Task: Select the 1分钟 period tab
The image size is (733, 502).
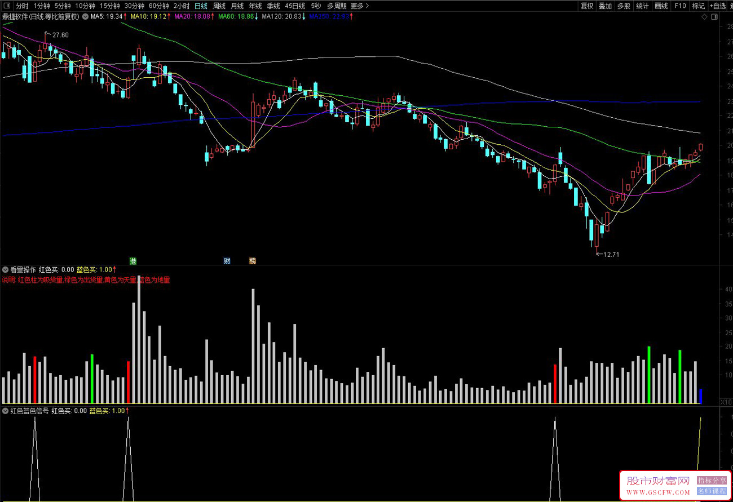Action: [x=42, y=6]
